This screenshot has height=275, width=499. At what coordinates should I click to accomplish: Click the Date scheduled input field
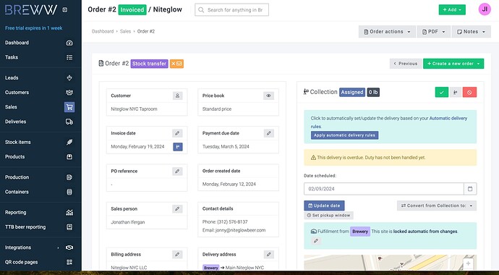[384, 189]
